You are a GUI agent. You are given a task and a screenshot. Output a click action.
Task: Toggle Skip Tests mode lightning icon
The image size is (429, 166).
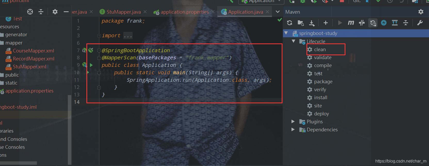[384, 23]
